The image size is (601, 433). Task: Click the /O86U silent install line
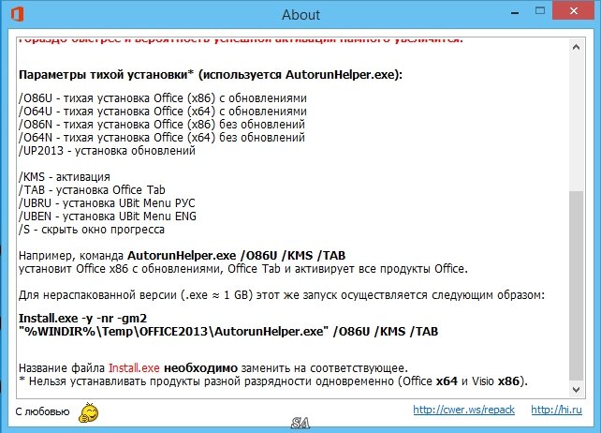(163, 98)
